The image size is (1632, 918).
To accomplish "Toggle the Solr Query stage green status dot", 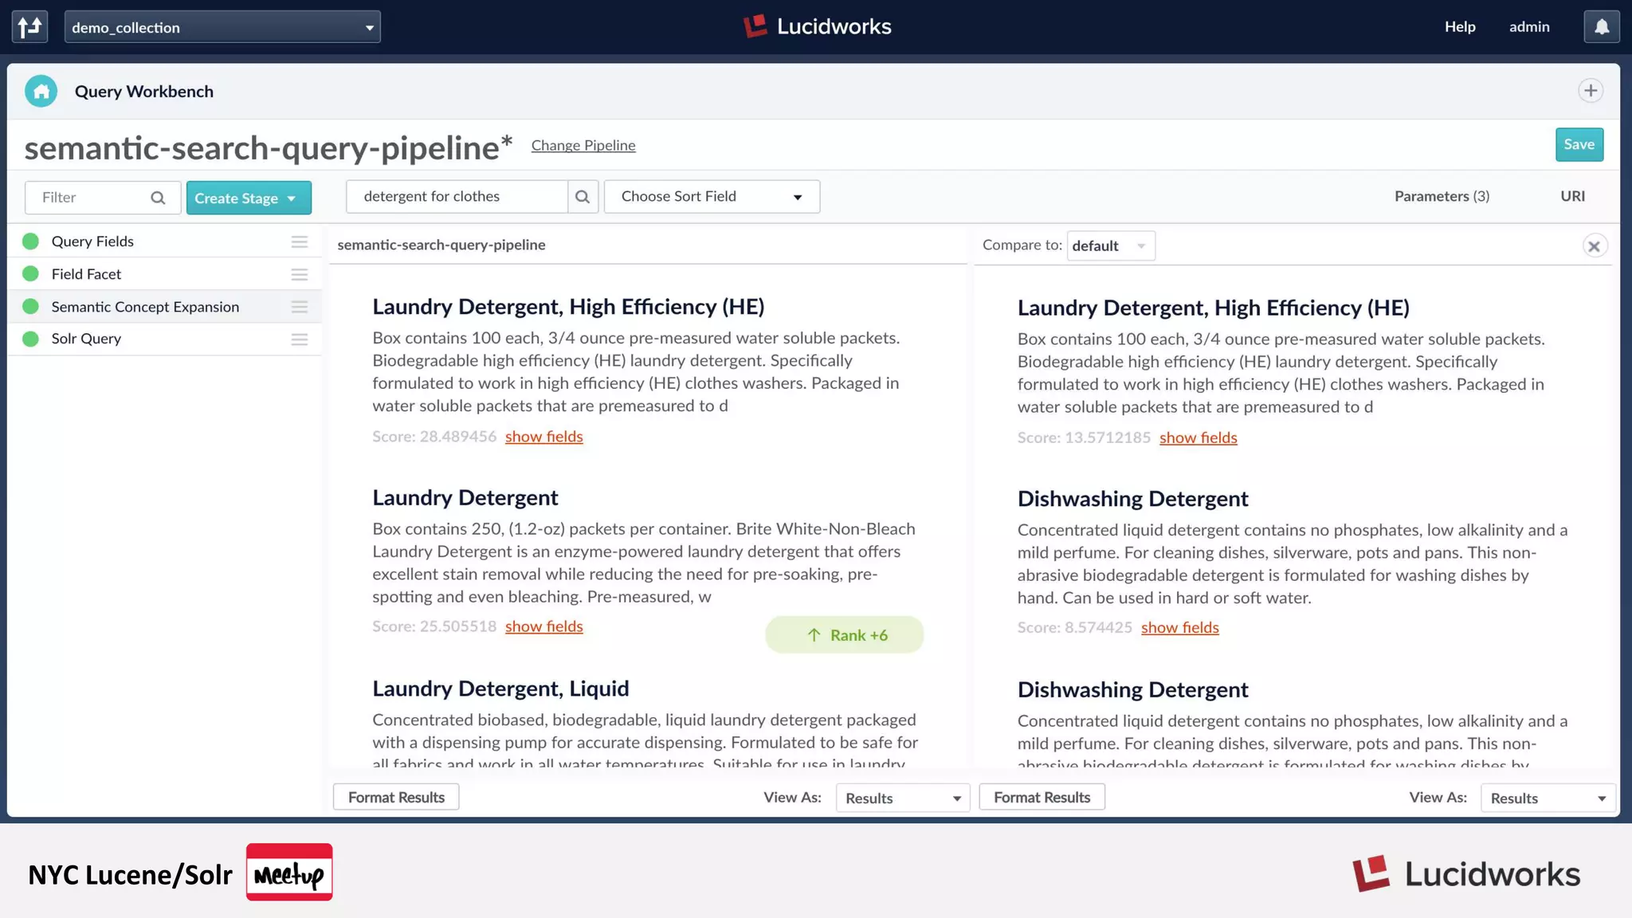I will coord(31,339).
